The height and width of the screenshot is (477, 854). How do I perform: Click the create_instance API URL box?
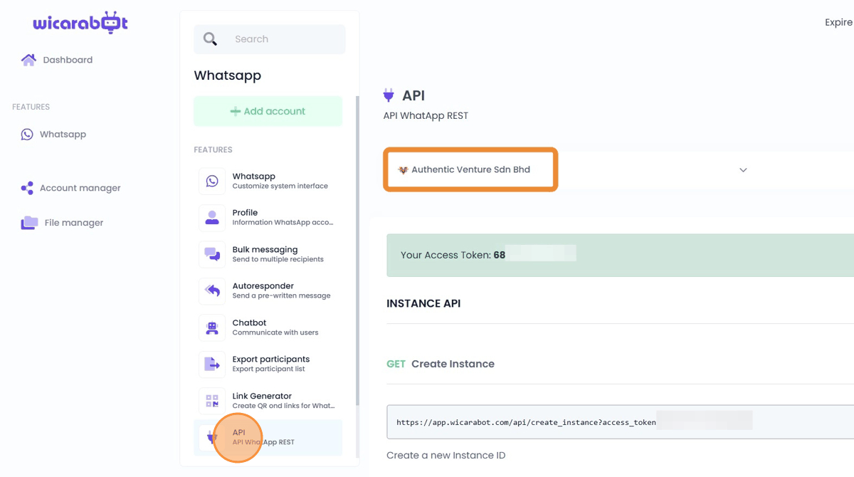pos(620,422)
